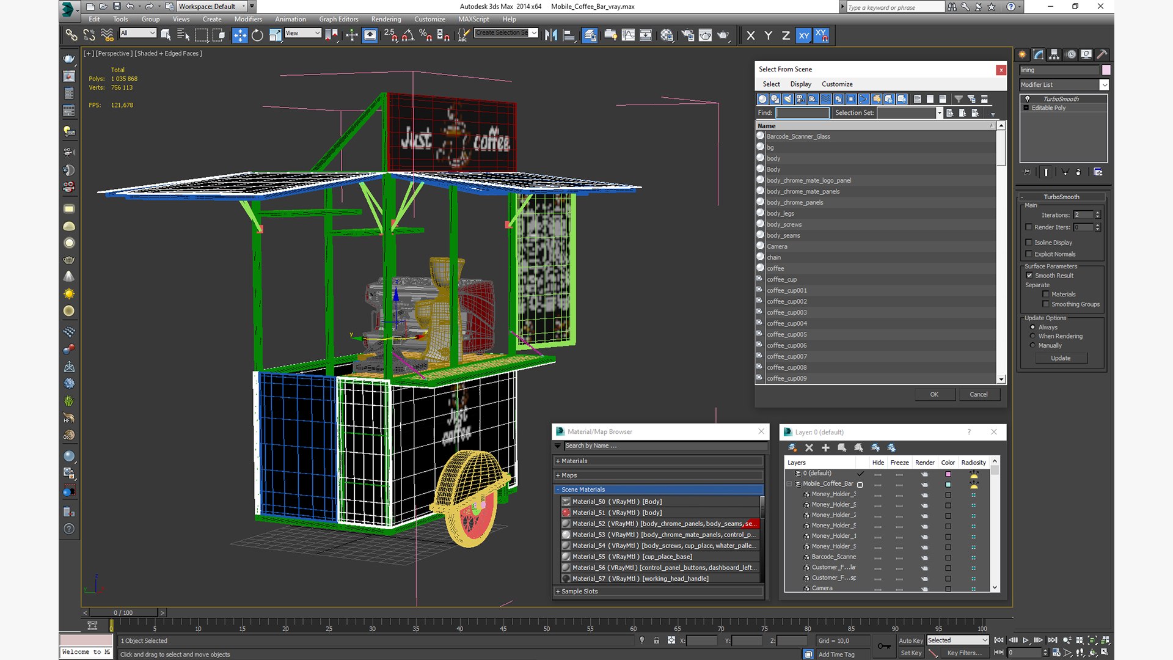
Task: Select Manually update radio option
Action: pyautogui.click(x=1033, y=345)
